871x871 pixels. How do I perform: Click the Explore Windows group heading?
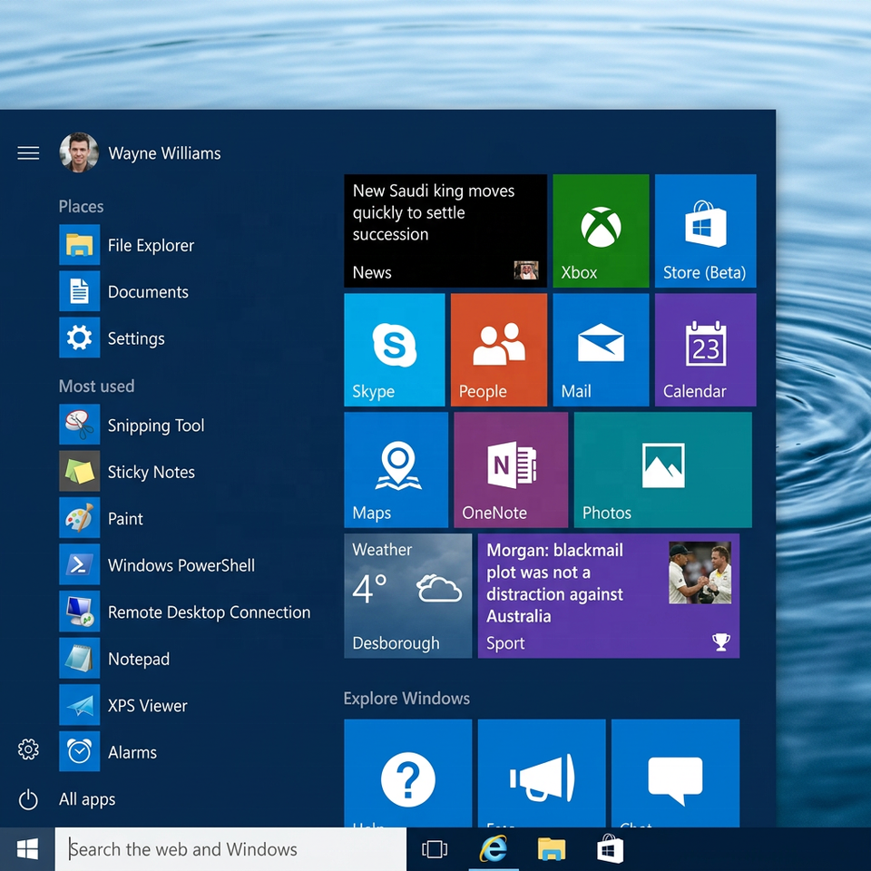[x=406, y=699]
